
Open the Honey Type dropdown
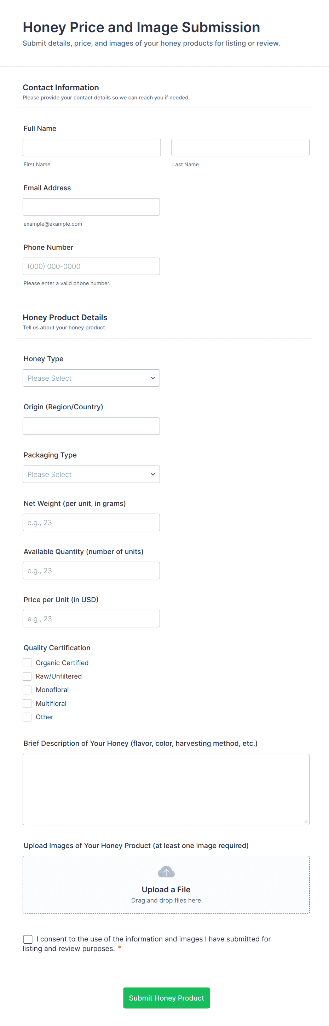(91, 378)
